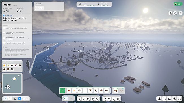Click the green 672 currency badge

pos(178,4)
